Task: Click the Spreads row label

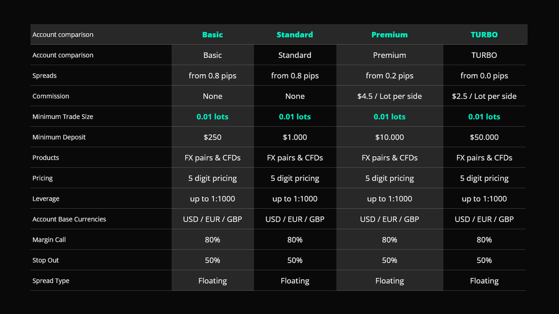Action: click(x=44, y=75)
